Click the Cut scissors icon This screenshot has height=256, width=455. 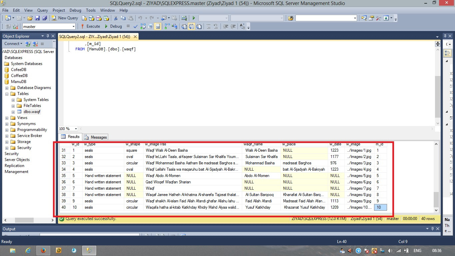pyautogui.click(x=116, y=18)
